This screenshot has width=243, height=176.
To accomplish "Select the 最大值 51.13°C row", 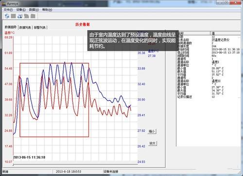I will click(208, 71).
